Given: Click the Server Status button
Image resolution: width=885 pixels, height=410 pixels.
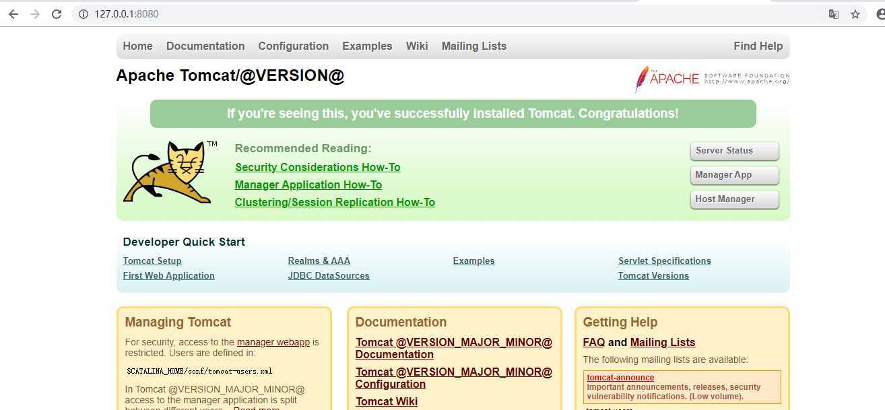Looking at the screenshot, I should 735,151.
